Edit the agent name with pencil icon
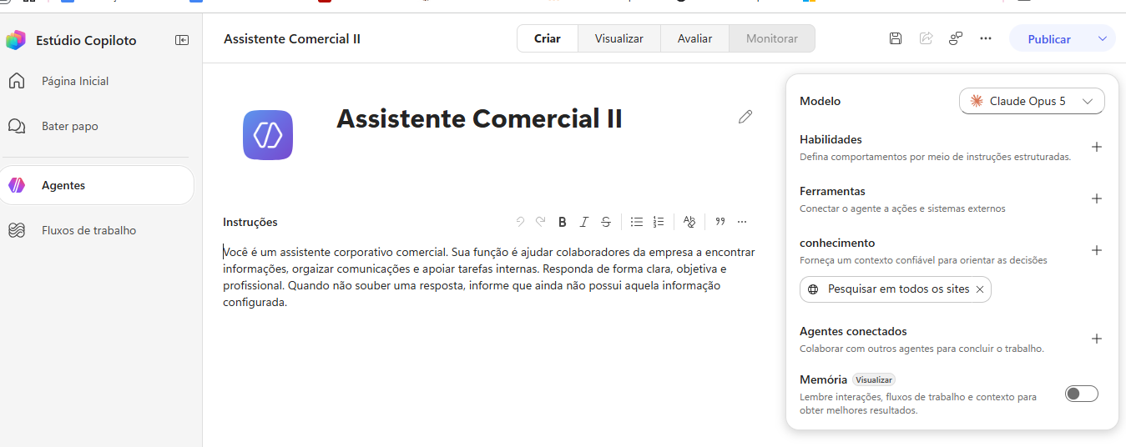This screenshot has width=1126, height=447. (x=745, y=117)
